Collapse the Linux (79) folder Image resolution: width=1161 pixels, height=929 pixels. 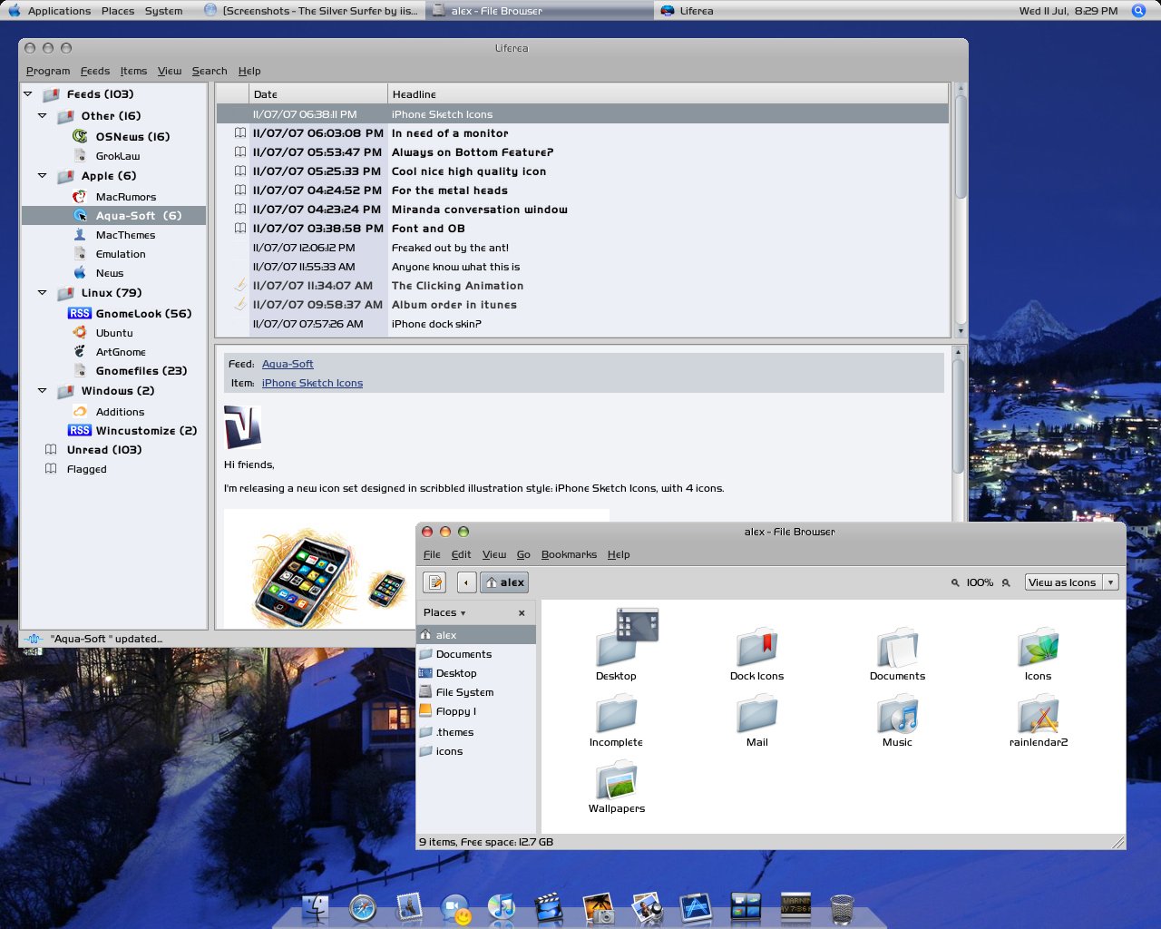tap(43, 292)
